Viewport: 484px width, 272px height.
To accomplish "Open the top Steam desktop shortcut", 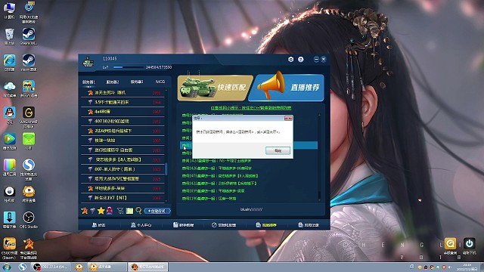I will (x=29, y=36).
